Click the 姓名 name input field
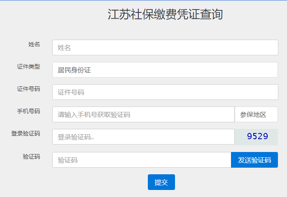This screenshot has height=197, width=287. point(165,47)
